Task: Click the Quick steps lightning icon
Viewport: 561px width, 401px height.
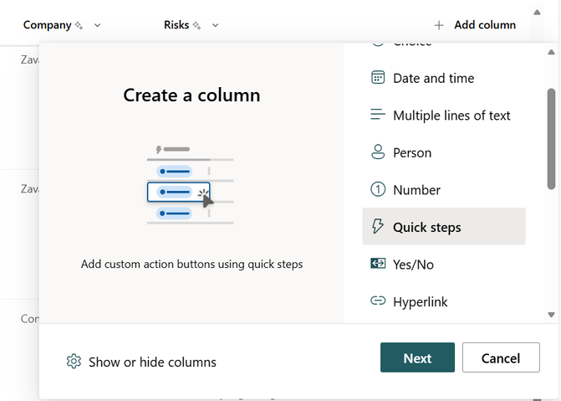Action: click(x=378, y=227)
